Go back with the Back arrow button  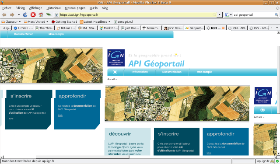tap(4, 14)
